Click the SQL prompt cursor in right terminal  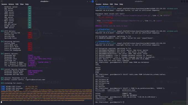click(x=124, y=102)
